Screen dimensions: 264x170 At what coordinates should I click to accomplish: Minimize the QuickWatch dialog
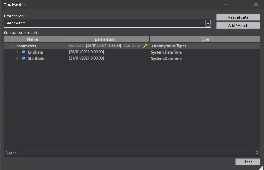(x=225, y=5)
